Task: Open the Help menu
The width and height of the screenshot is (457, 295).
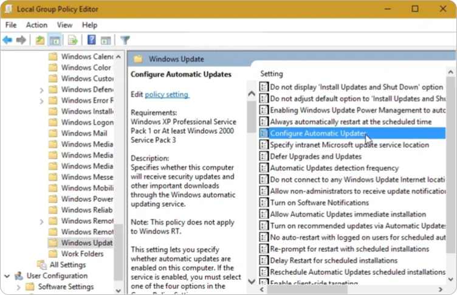Action: 89,25
